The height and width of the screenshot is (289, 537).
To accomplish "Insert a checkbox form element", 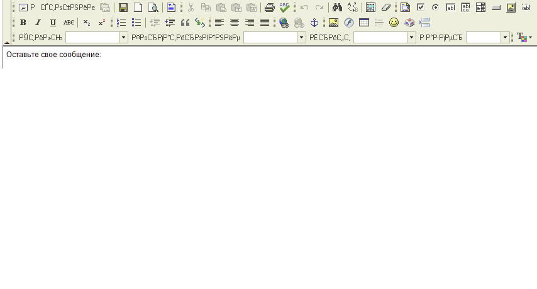I will [421, 8].
